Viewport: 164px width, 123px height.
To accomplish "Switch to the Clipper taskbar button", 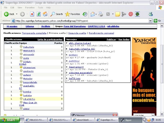I will click(x=130, y=120).
